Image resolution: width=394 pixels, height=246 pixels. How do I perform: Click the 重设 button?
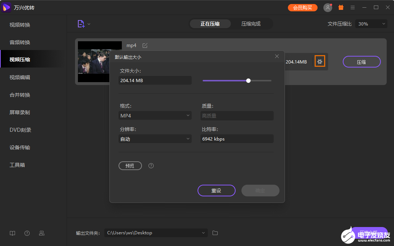pyautogui.click(x=216, y=191)
